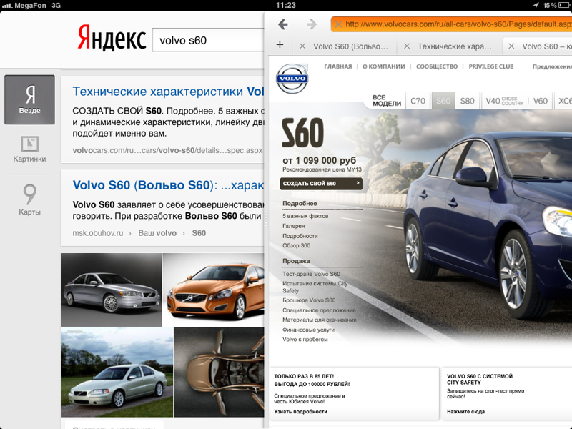The width and height of the screenshot is (572, 429).
Task: Tap the battery indicator in status bar
Action: [565, 5]
